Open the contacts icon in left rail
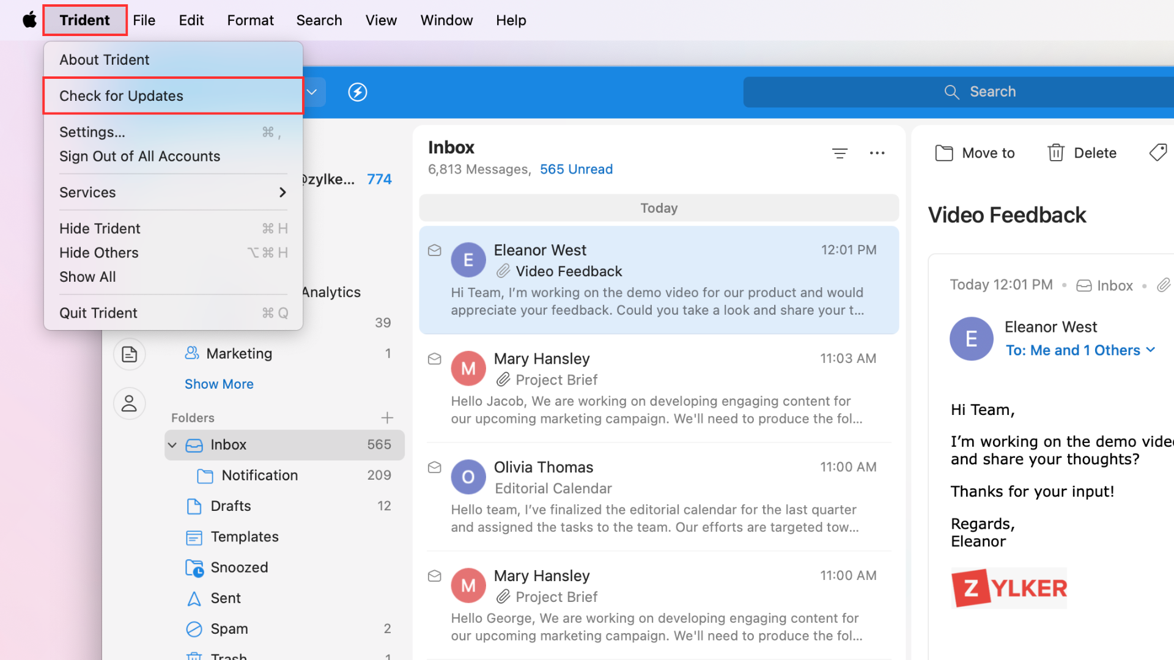 [x=129, y=403]
